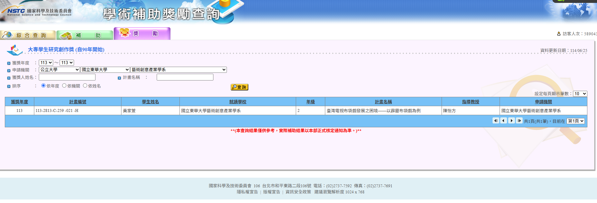Go to previous page icon
The image size is (597, 203).
(x=504, y=121)
